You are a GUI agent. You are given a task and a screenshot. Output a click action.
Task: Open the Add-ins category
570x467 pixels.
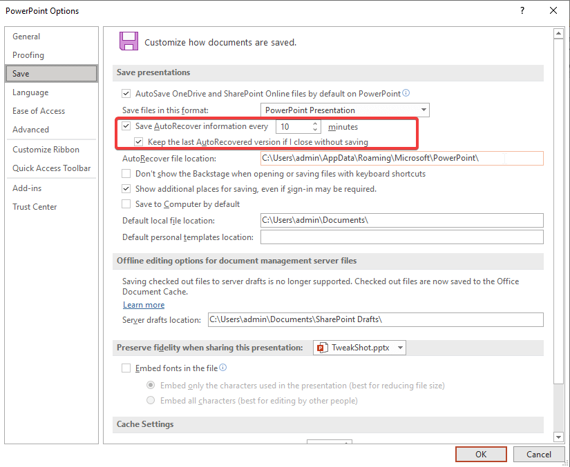tap(51, 188)
